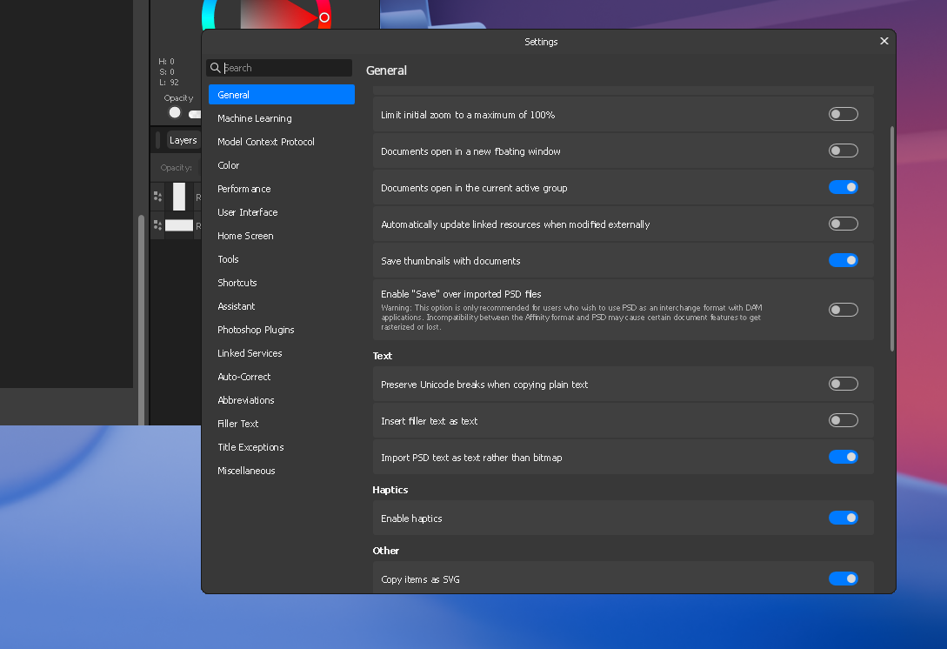Click the Opacity slider knob in color panel
This screenshot has width=947, height=649.
(175, 112)
